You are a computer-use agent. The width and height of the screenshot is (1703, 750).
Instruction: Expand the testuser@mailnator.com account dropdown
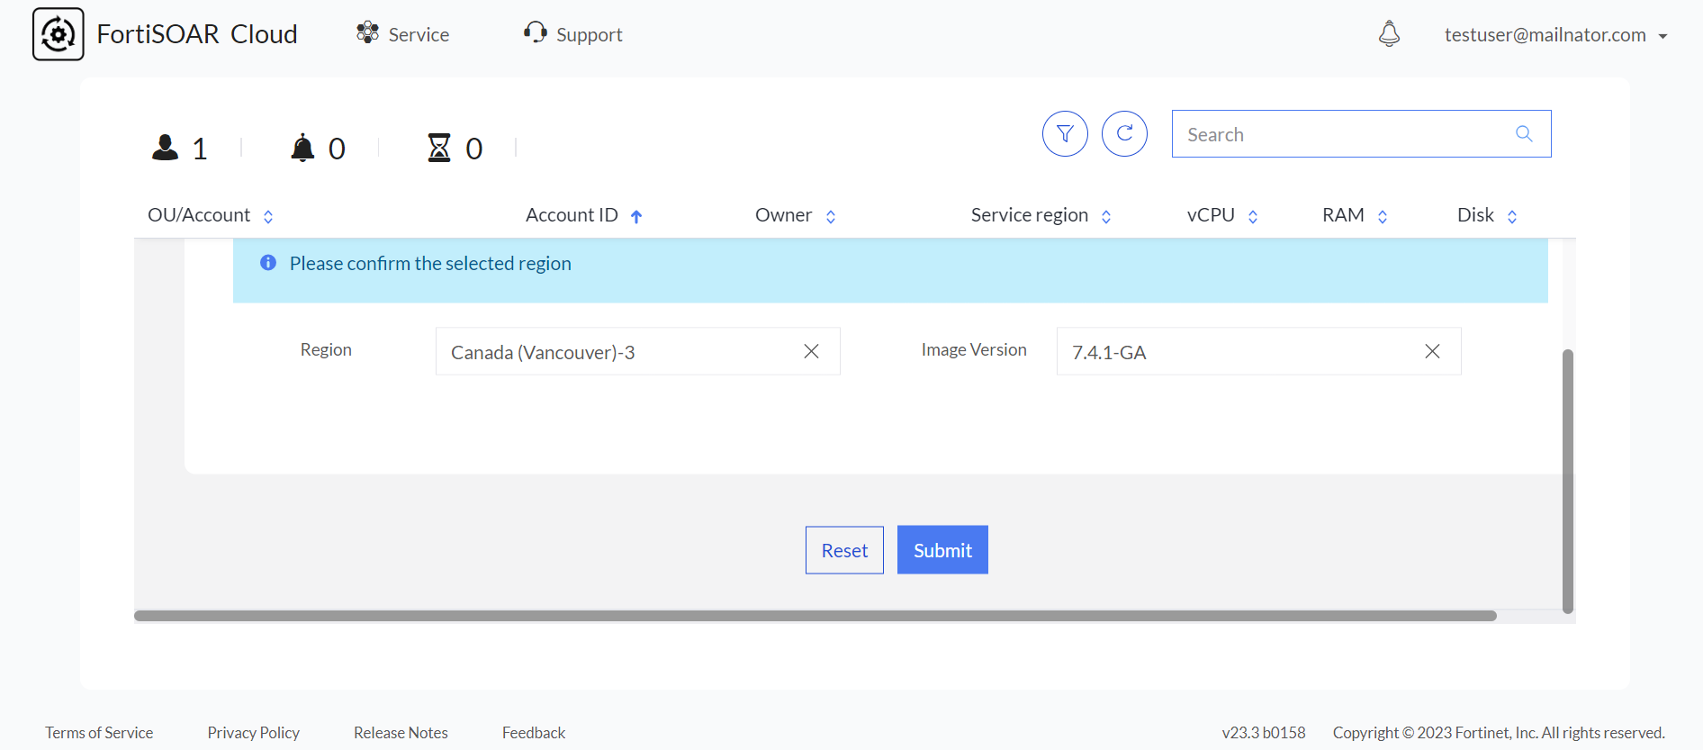[x=1556, y=35]
